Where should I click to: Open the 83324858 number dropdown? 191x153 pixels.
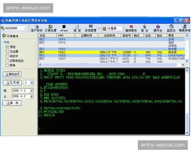[26, 28]
